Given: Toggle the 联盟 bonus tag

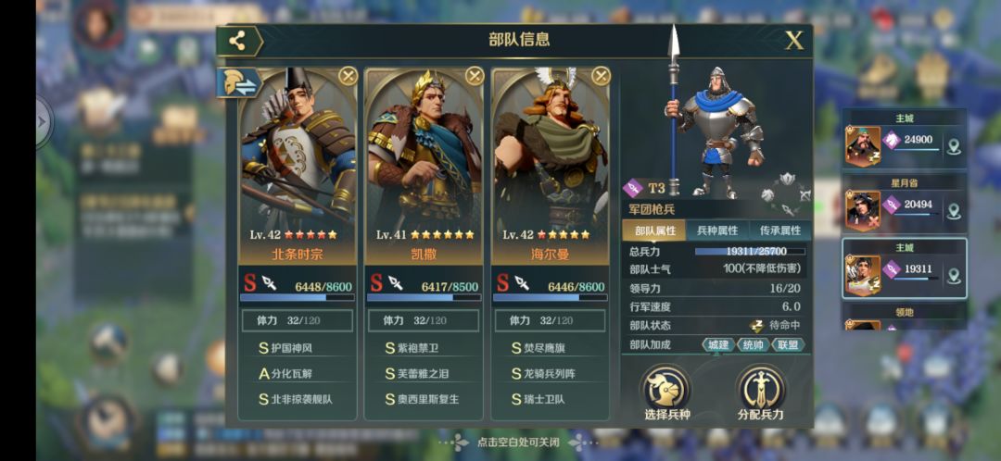Looking at the screenshot, I should pyautogui.click(x=788, y=345).
